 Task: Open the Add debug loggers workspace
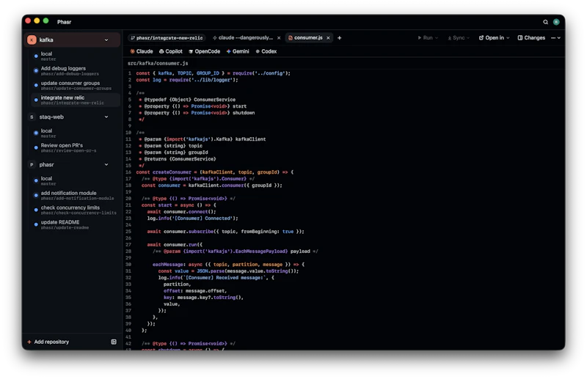pyautogui.click(x=75, y=70)
